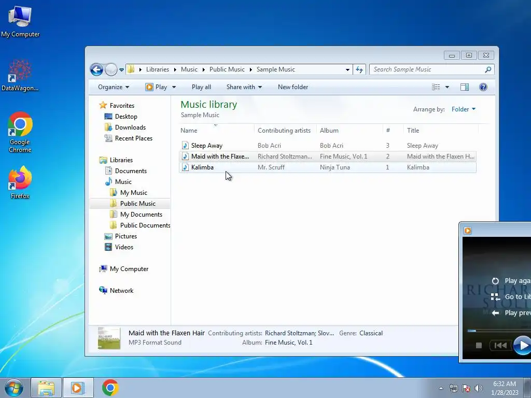Open the Arrange by Folder dropdown
This screenshot has height=398, width=531.
coord(463,109)
